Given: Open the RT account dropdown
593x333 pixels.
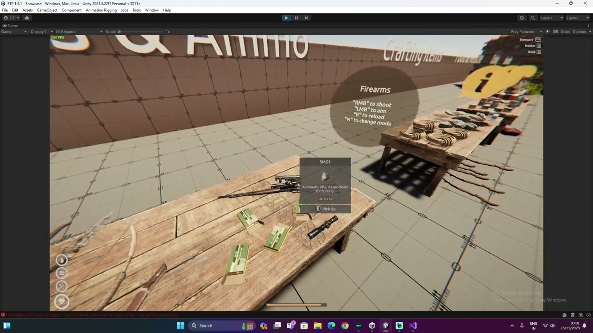Looking at the screenshot, I should 12,18.
